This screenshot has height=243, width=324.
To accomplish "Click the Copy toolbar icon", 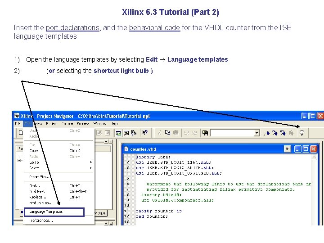I will (167, 133).
